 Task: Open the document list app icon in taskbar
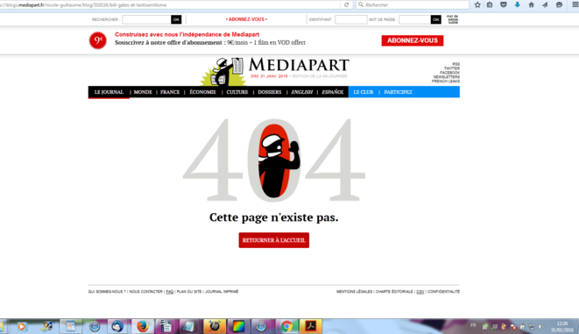[166, 327]
